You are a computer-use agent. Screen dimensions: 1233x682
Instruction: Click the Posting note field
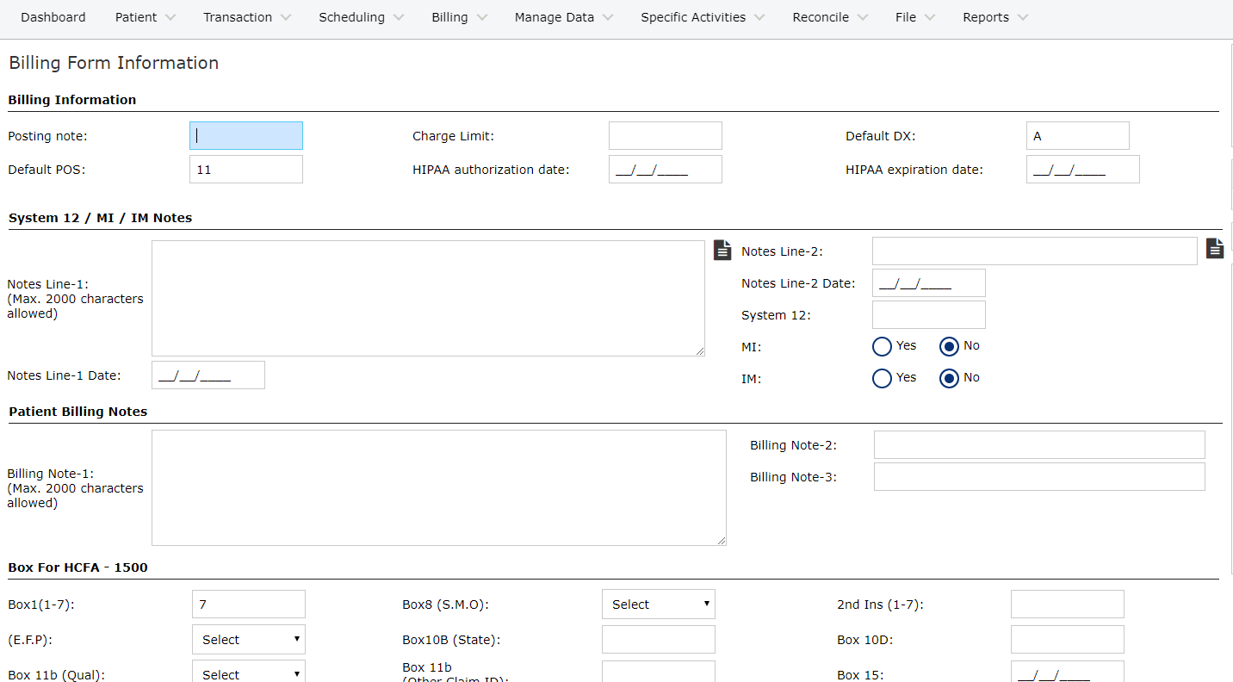coord(246,136)
